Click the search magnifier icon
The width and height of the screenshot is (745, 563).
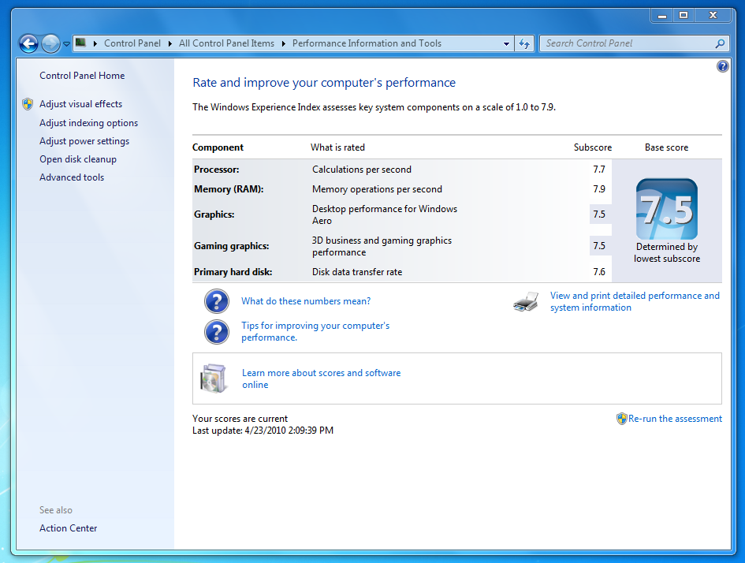(x=721, y=43)
